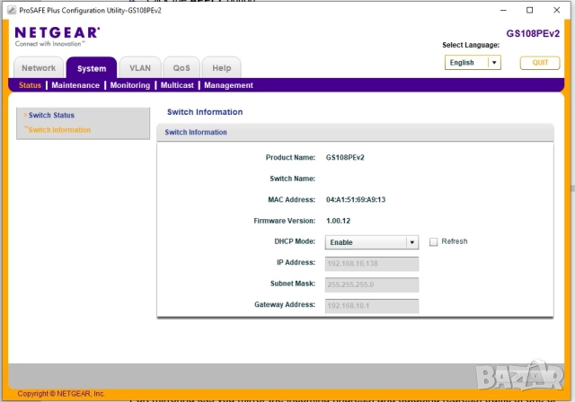Click the Status submenu item

[x=30, y=85]
